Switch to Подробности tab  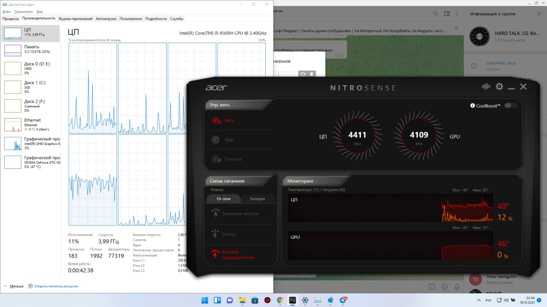tap(156, 19)
